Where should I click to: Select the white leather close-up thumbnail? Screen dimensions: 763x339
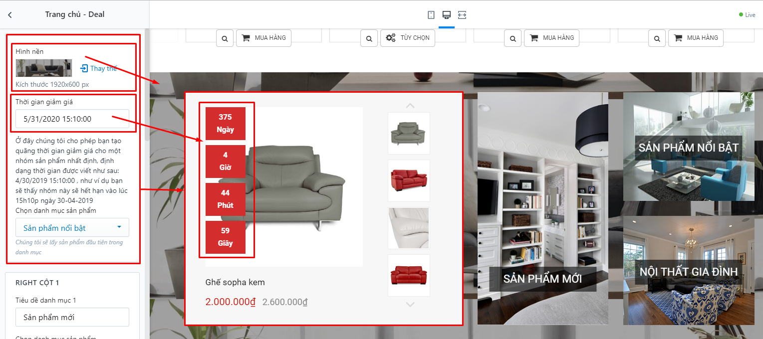(x=409, y=228)
